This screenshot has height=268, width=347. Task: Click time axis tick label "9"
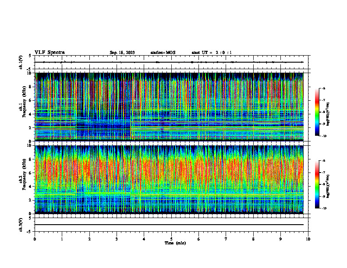click(x=280, y=239)
